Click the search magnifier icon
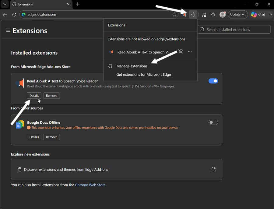274x209 pixels. [x=202, y=29]
